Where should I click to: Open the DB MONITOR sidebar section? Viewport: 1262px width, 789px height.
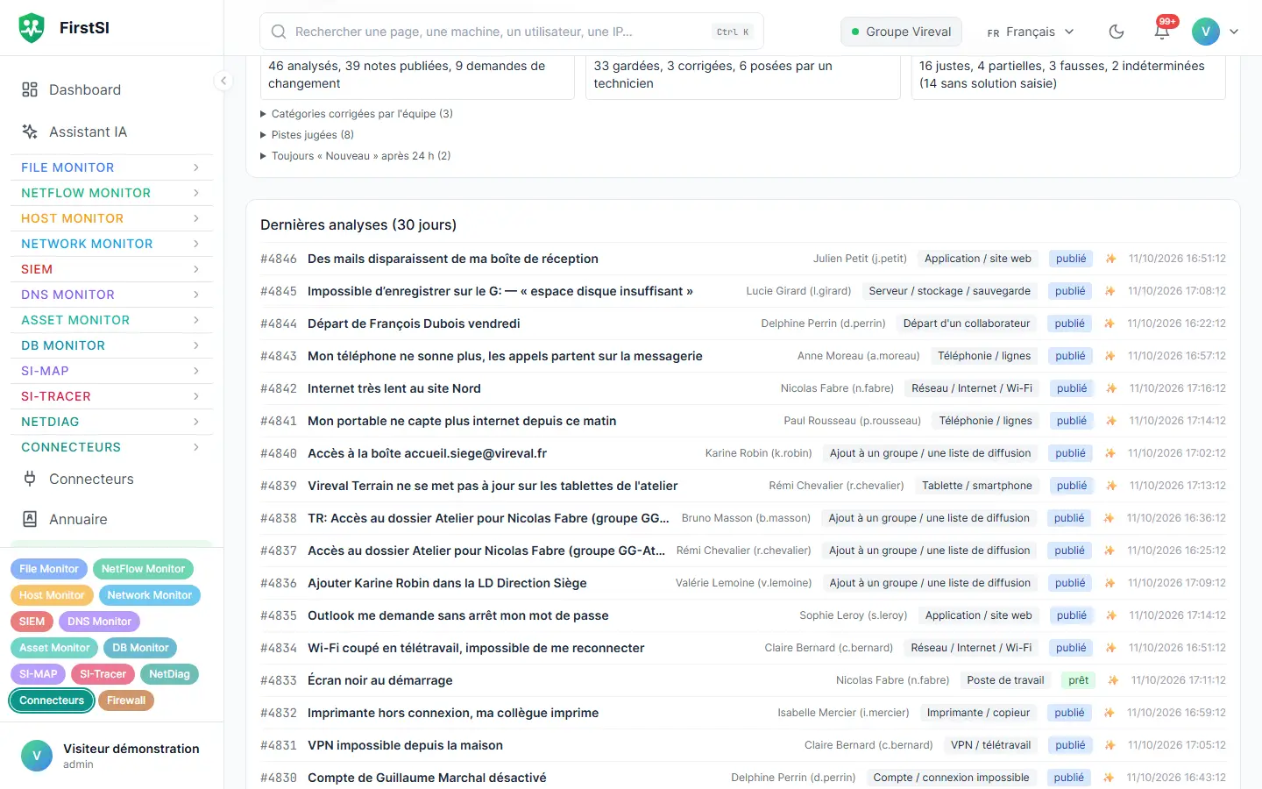pos(111,345)
